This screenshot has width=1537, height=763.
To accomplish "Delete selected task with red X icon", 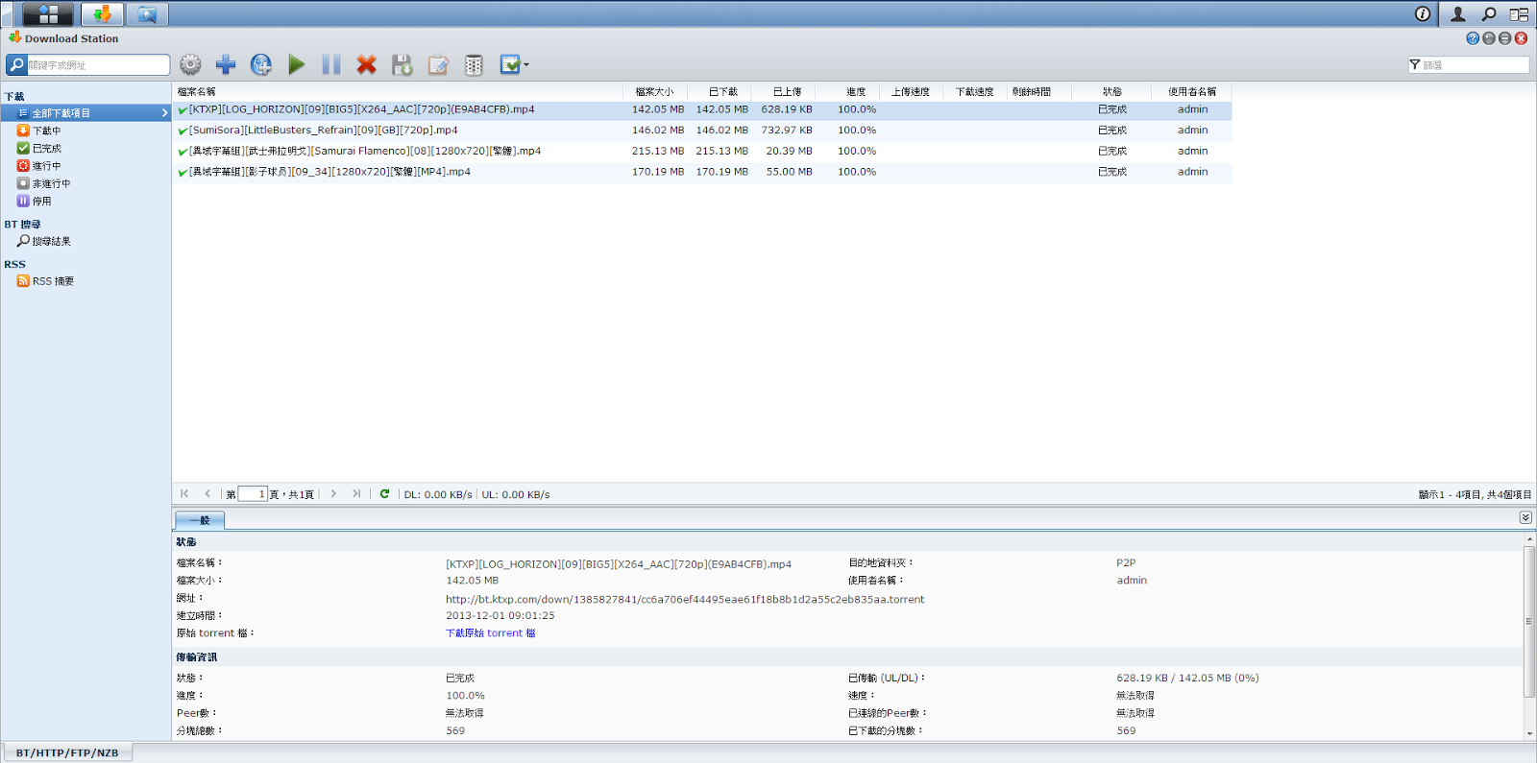I will tap(367, 64).
